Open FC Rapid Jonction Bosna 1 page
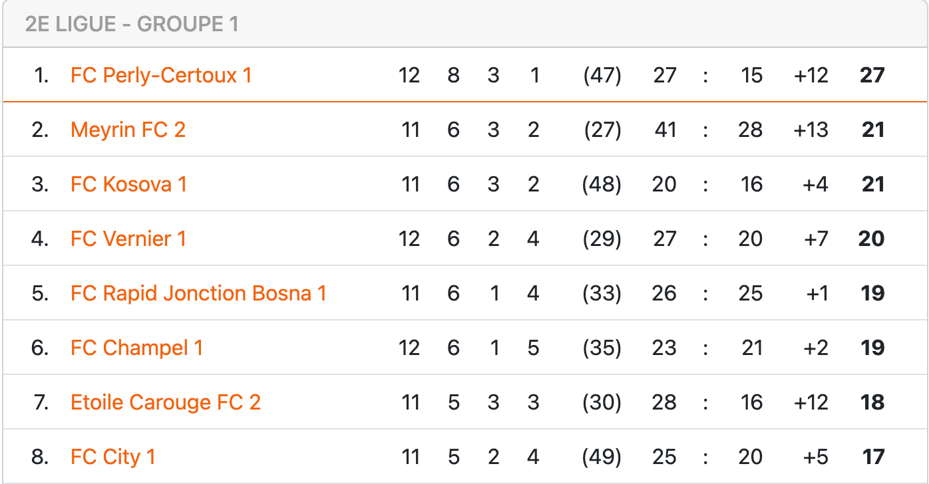The image size is (929, 484). (x=198, y=293)
